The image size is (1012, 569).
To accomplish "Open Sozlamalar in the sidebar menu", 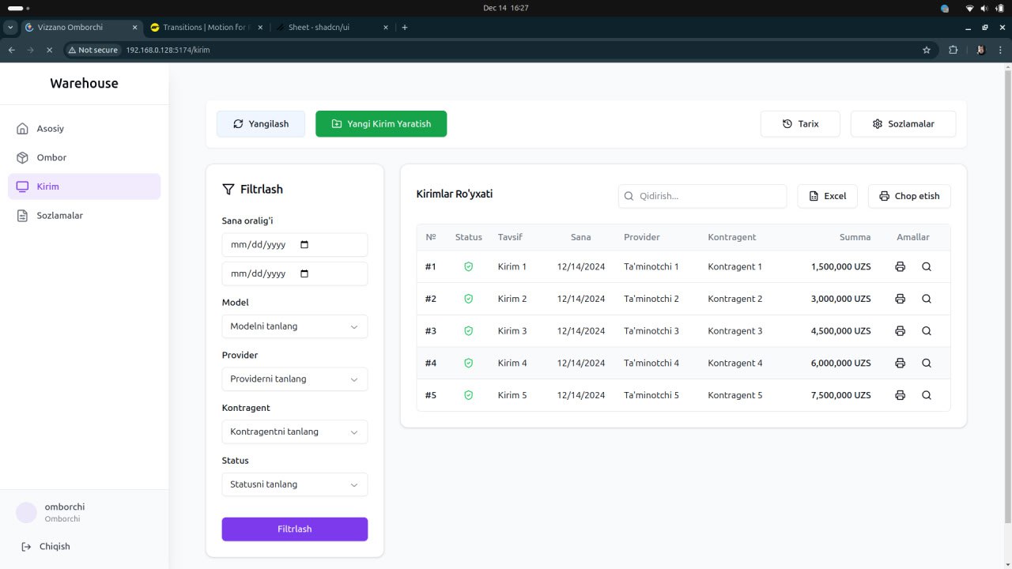I will [59, 216].
